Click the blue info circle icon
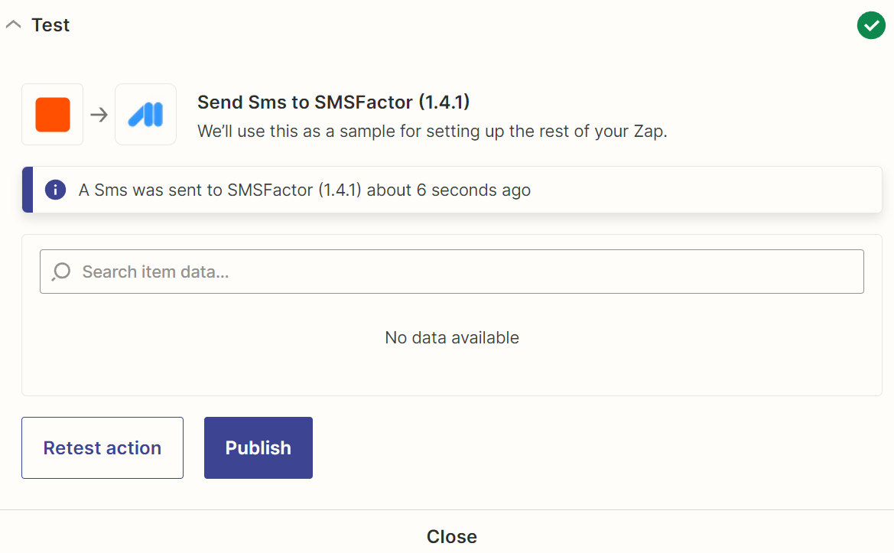Image resolution: width=894 pixels, height=553 pixels. point(55,190)
